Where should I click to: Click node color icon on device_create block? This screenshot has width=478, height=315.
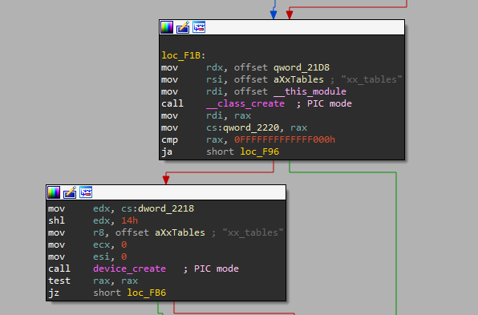point(54,192)
